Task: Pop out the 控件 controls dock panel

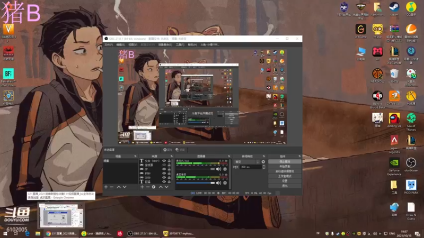Action: [299, 156]
